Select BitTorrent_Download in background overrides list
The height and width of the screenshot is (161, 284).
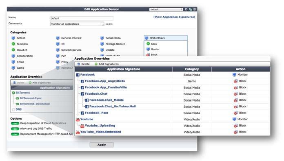pyautogui.click(x=35, y=104)
